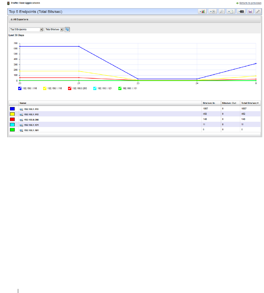Click the 'Top 5 Endpoints (Total Bits/sec)' heading
This screenshot has width=264, height=293.
pyautogui.click(x=36, y=12)
